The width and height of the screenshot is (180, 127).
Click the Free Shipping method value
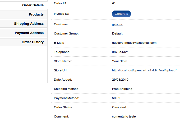click(x=122, y=89)
